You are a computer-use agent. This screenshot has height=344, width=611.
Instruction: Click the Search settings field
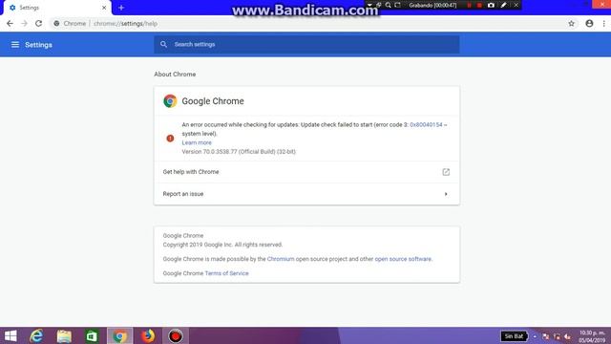pyautogui.click(x=306, y=45)
